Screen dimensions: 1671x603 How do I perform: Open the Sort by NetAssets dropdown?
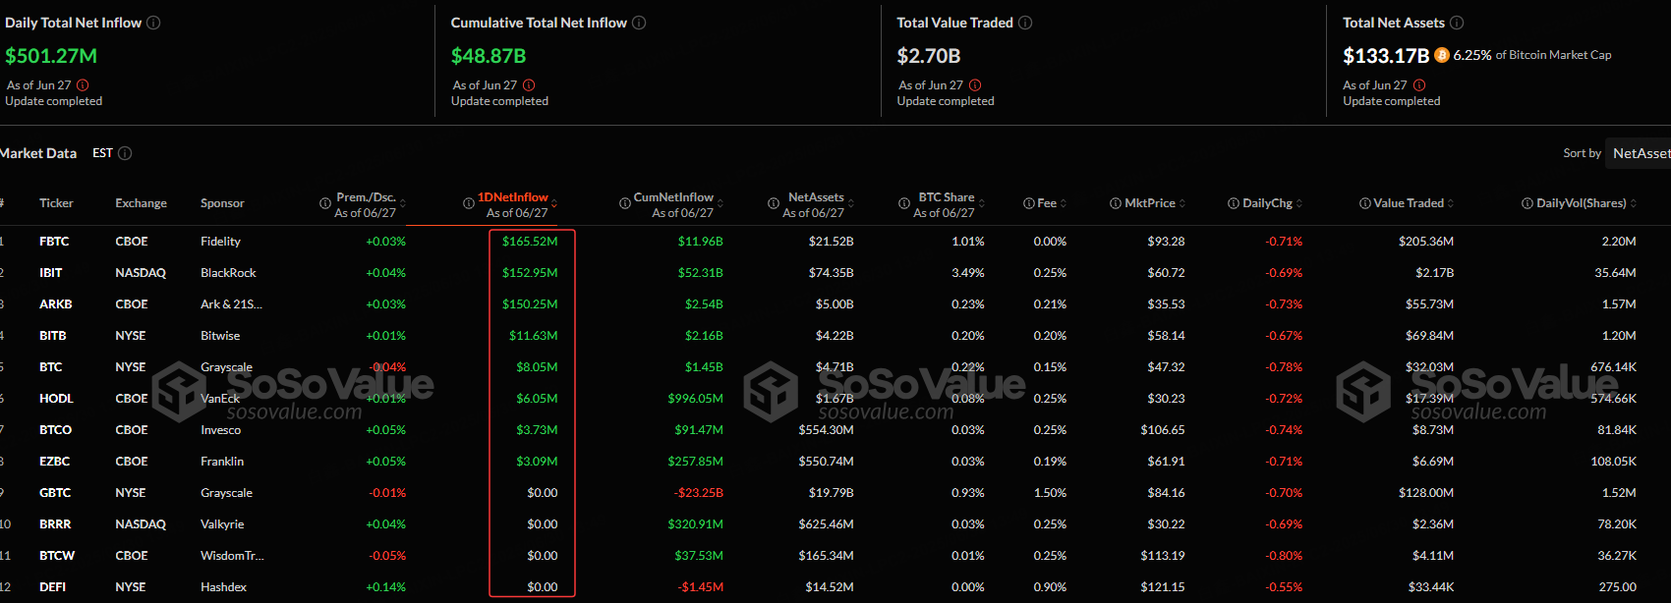1639,153
